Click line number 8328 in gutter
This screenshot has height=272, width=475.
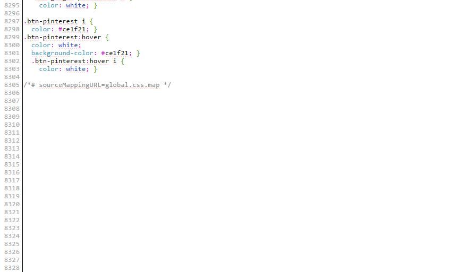pyautogui.click(x=12, y=268)
